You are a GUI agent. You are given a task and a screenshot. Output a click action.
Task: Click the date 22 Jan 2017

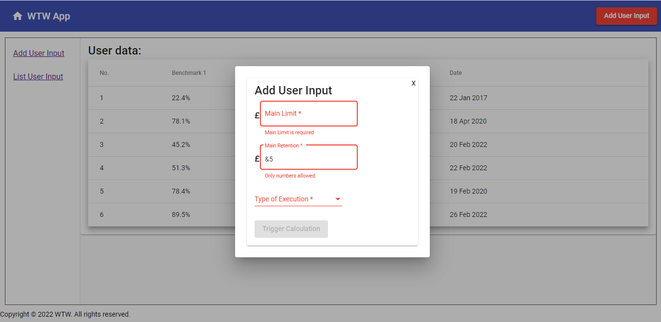coord(468,98)
